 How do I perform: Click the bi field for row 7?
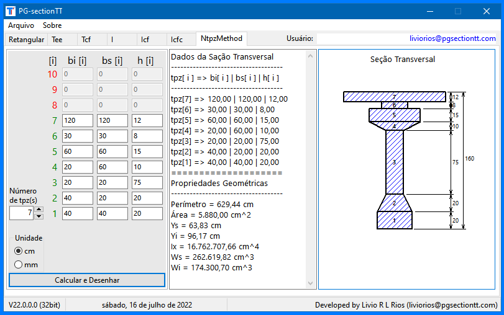click(x=78, y=121)
